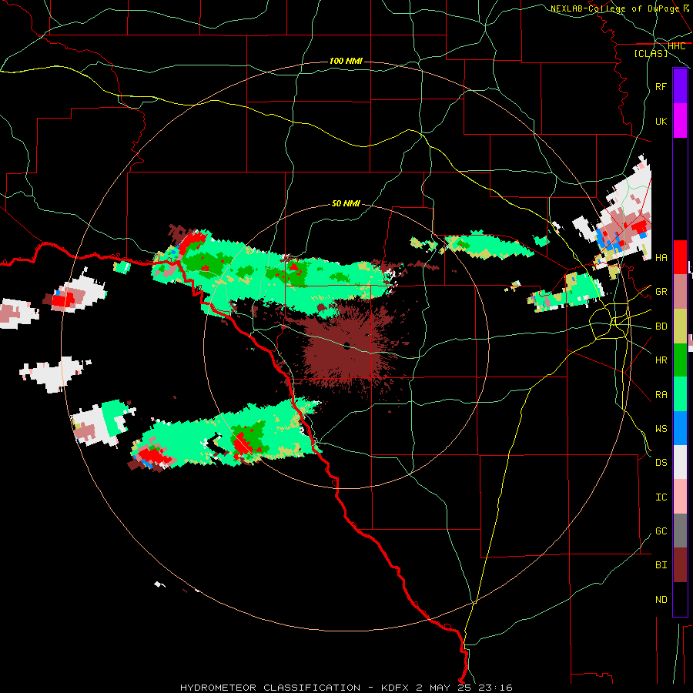This screenshot has height=693, width=693.
Task: Click the UK legend label
Action: [x=661, y=121]
